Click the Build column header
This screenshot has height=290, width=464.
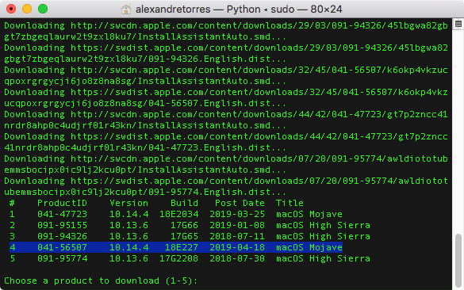[184, 203]
